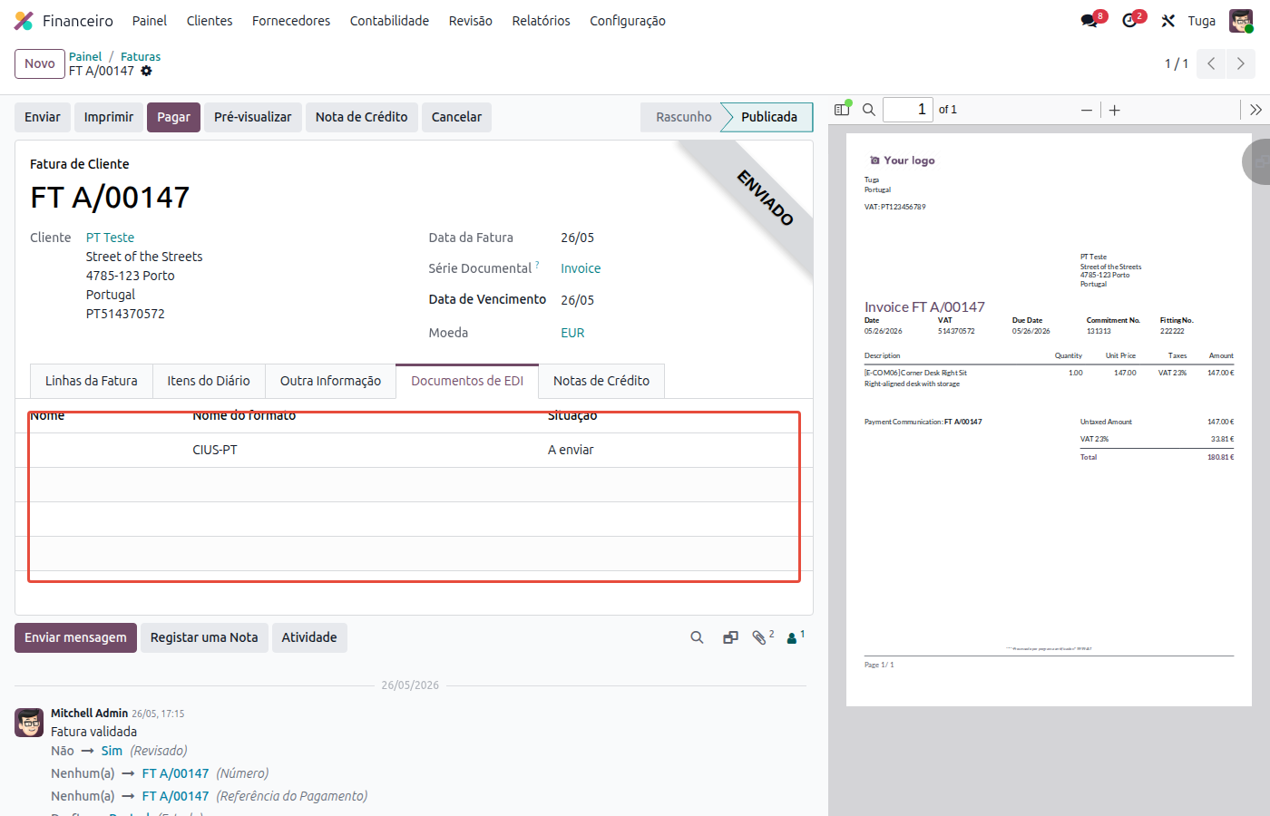Open the debug tools icon

point(1168,21)
